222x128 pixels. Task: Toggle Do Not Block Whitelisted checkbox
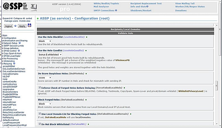[40, 124]
